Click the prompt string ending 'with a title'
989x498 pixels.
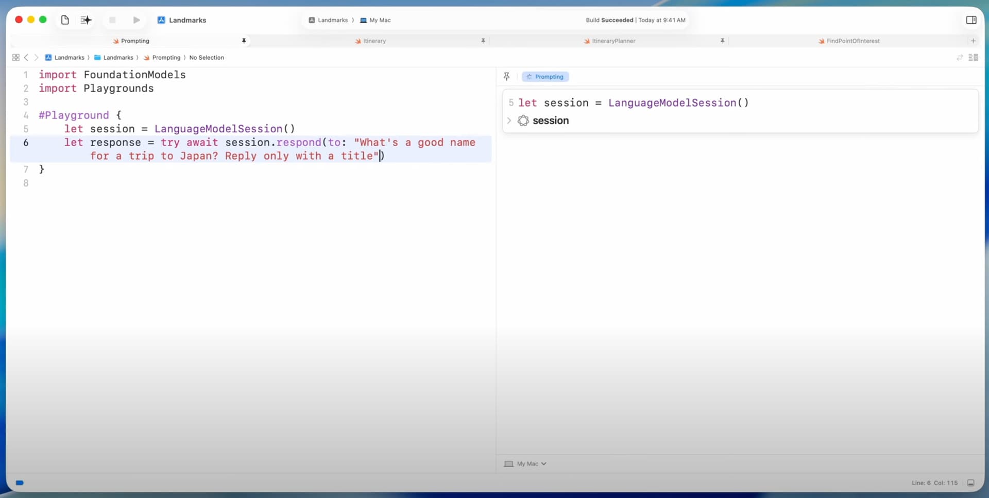pyautogui.click(x=283, y=149)
